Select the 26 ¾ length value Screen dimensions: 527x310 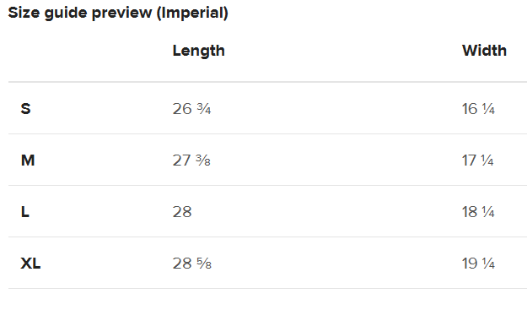(x=191, y=109)
